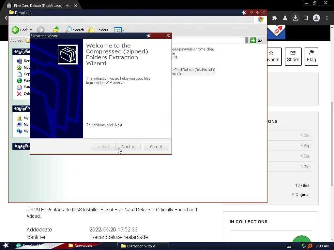Open My Computer icon under Other Places
This screenshot has width=334, height=250.
point(19,125)
